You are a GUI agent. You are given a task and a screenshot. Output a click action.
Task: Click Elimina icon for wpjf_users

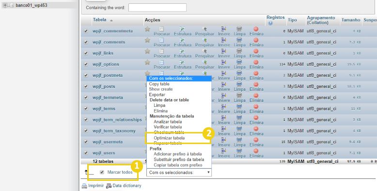(256, 151)
